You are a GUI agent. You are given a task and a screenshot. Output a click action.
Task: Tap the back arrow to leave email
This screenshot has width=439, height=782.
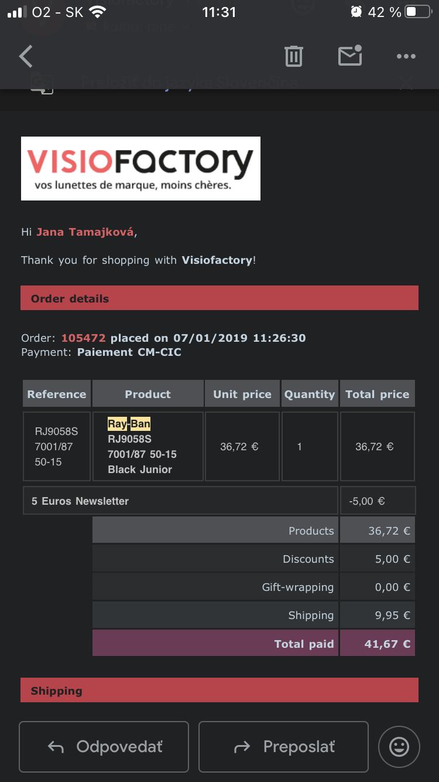26,56
